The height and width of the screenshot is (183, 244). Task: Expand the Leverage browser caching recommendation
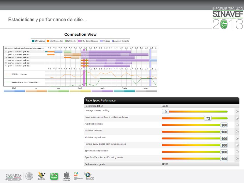pos(237,111)
